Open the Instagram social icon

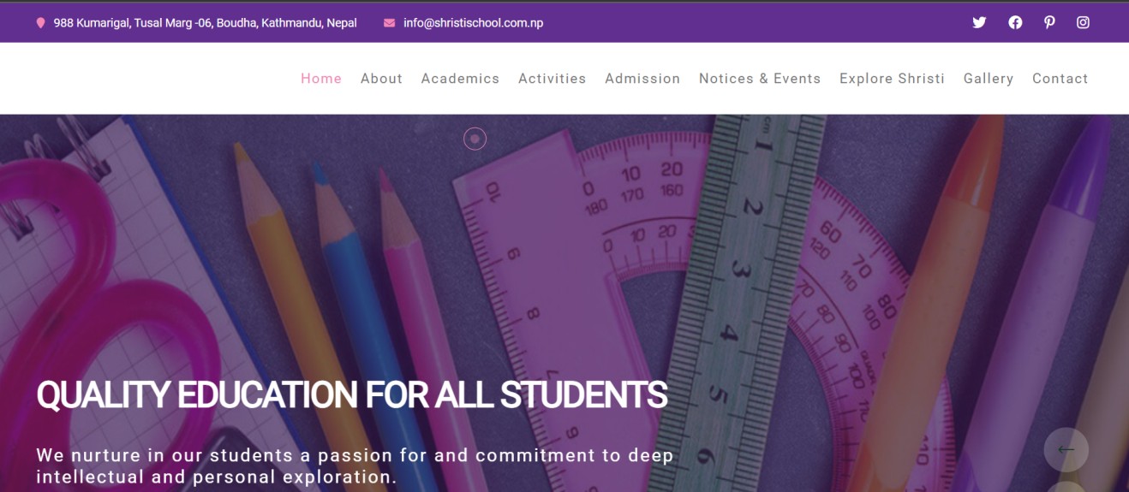[1083, 23]
